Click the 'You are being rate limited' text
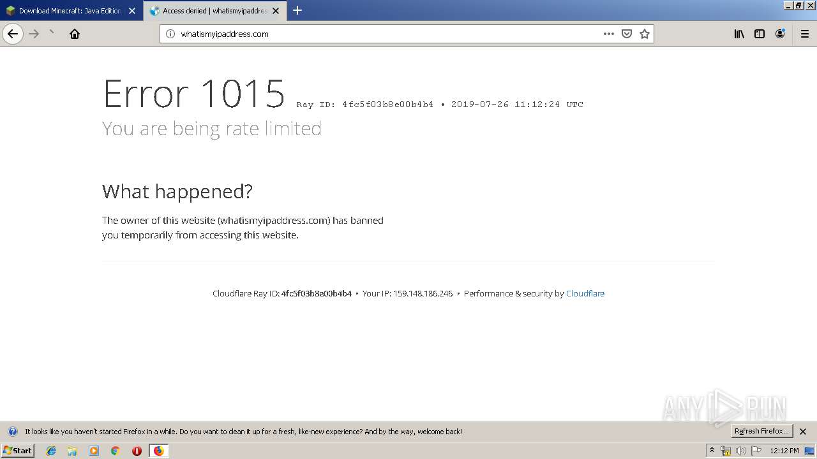The image size is (817, 459). (212, 128)
